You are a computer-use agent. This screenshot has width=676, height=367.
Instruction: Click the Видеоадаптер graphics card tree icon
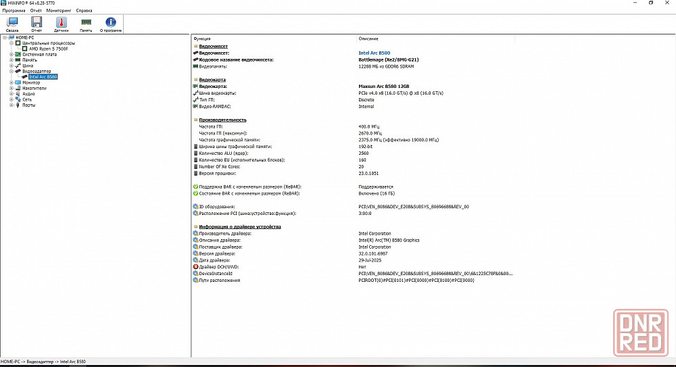18,71
